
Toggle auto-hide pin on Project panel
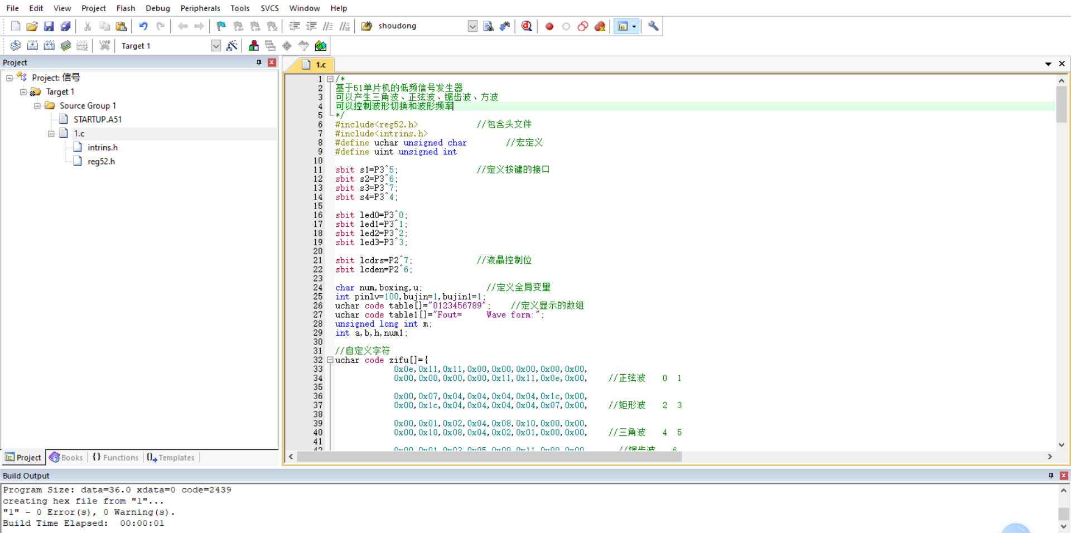259,62
